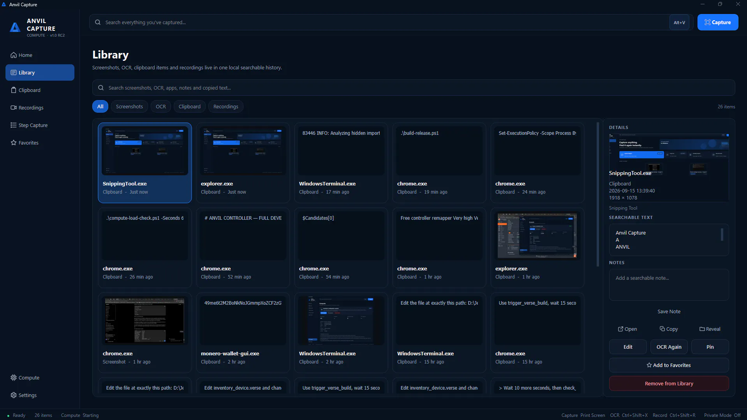Image resolution: width=747 pixels, height=420 pixels.
Task: Click Remove from Library
Action: pos(669,383)
